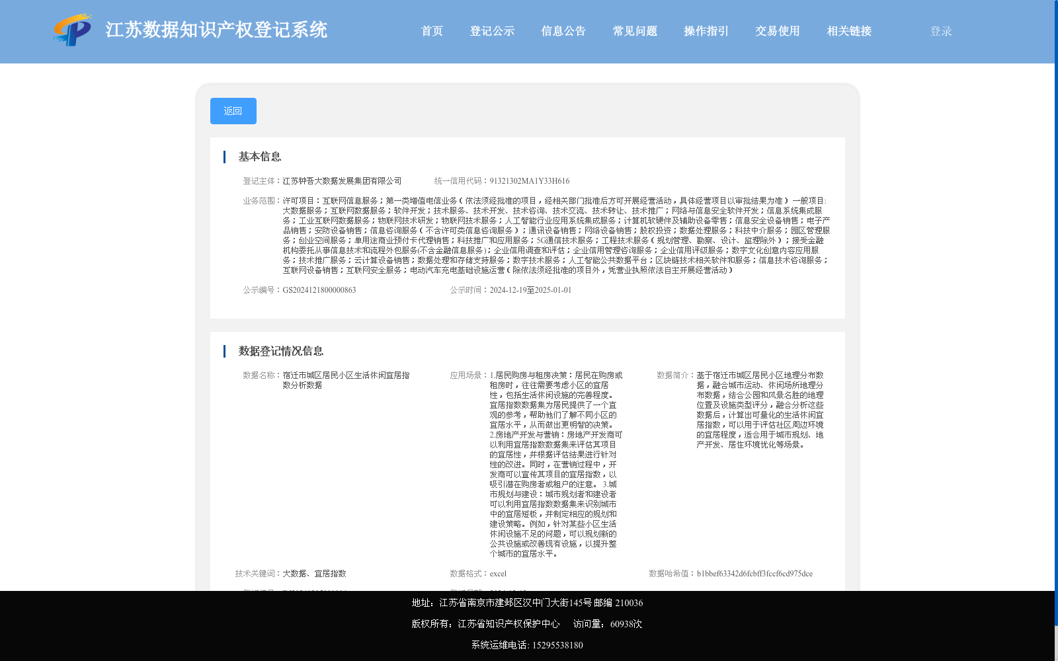Select keywords 大数据、宜居指数
1058x661 pixels.
[x=314, y=574]
